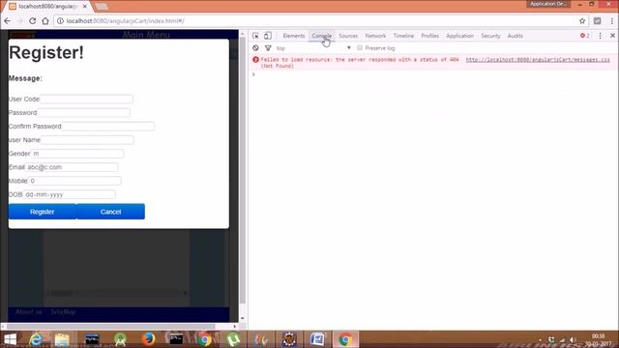Open the Sources tab
This screenshot has height=348, width=619.
(348, 36)
